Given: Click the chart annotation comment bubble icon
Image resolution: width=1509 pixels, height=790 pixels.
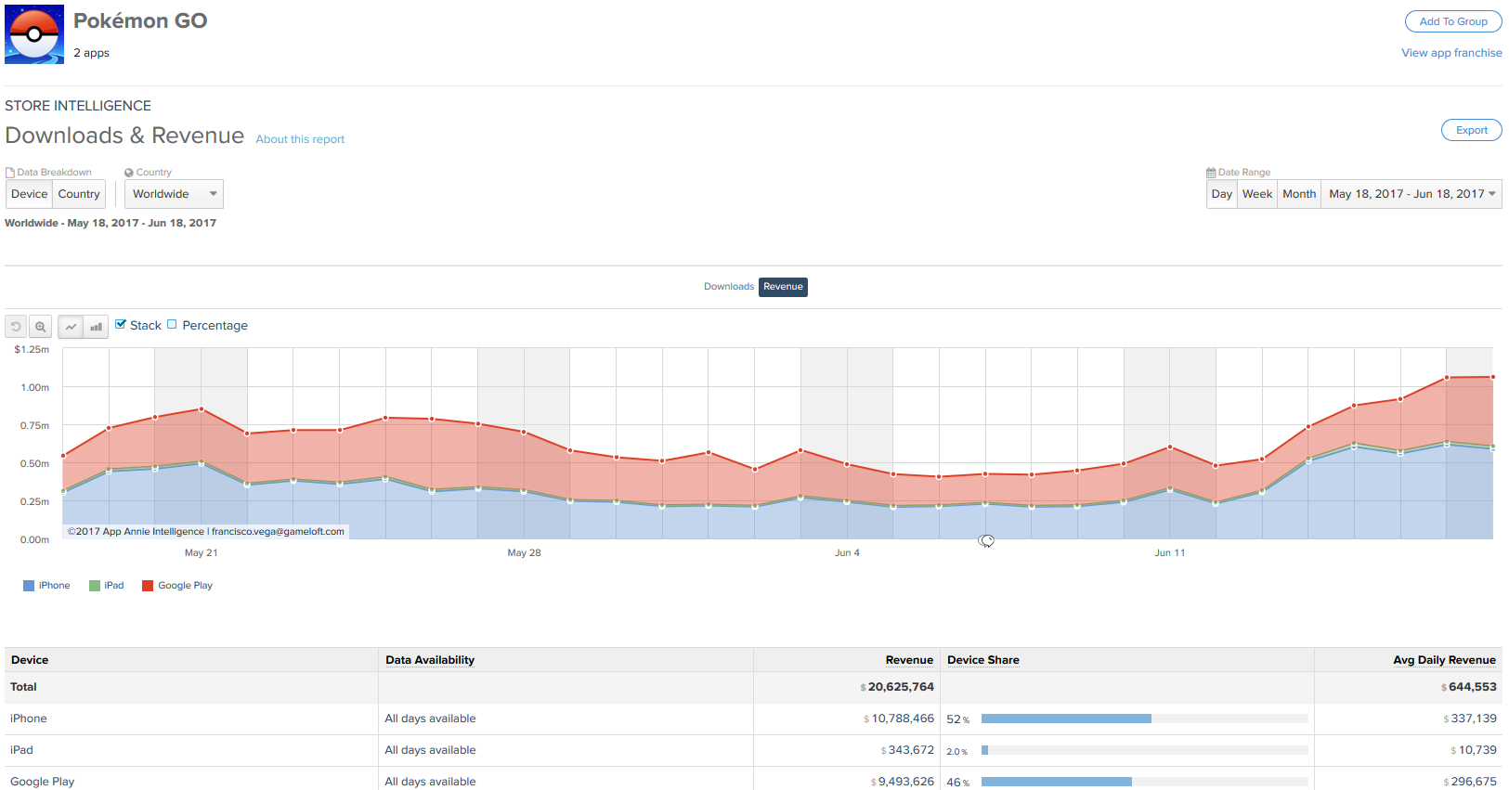Looking at the screenshot, I should coord(986,541).
